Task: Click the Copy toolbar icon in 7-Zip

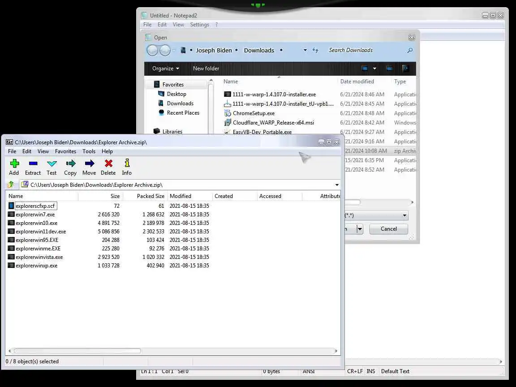Action: click(x=70, y=163)
